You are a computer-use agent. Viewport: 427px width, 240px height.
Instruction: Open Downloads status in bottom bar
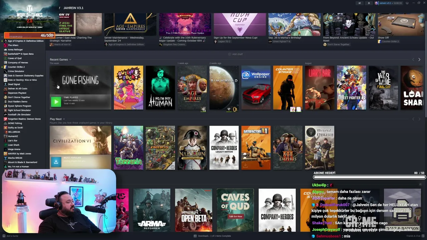point(212,236)
